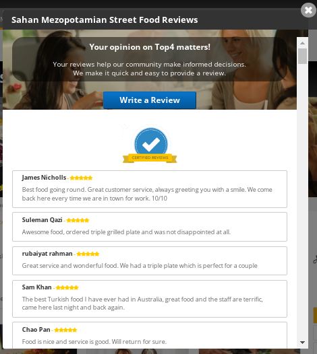Click the reviews scrollbar thumb
Screen dimensions: 317x354
(x=302, y=56)
